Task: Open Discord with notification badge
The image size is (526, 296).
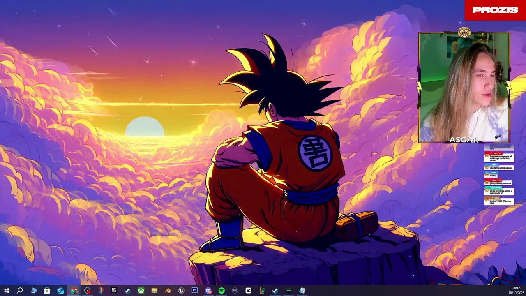Action: click(208, 291)
